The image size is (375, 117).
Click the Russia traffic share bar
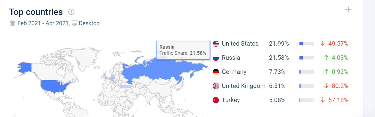tap(307, 58)
